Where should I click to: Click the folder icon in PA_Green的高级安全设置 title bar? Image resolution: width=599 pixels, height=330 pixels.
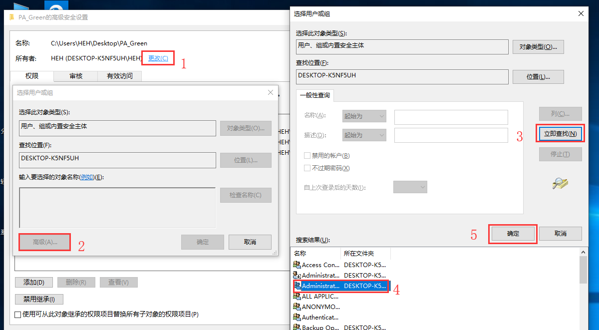(x=12, y=17)
